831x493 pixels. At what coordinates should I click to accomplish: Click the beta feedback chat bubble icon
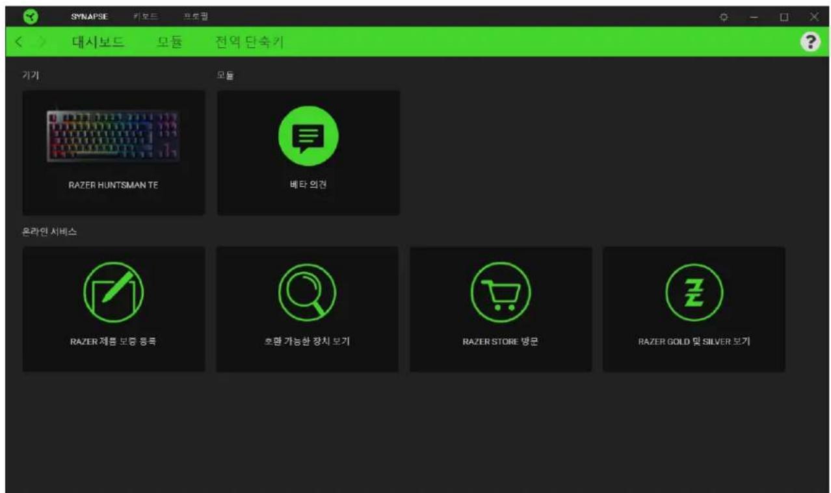(308, 136)
